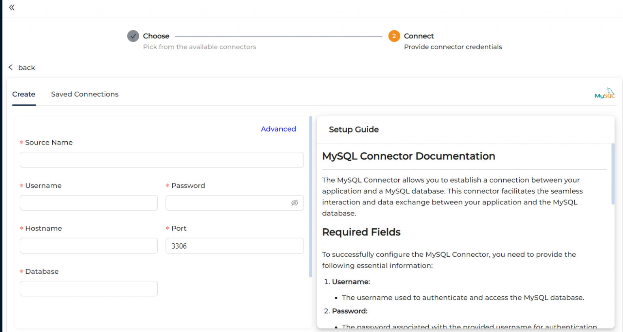Select the Create tab
The height and width of the screenshot is (332, 623).
click(x=24, y=94)
